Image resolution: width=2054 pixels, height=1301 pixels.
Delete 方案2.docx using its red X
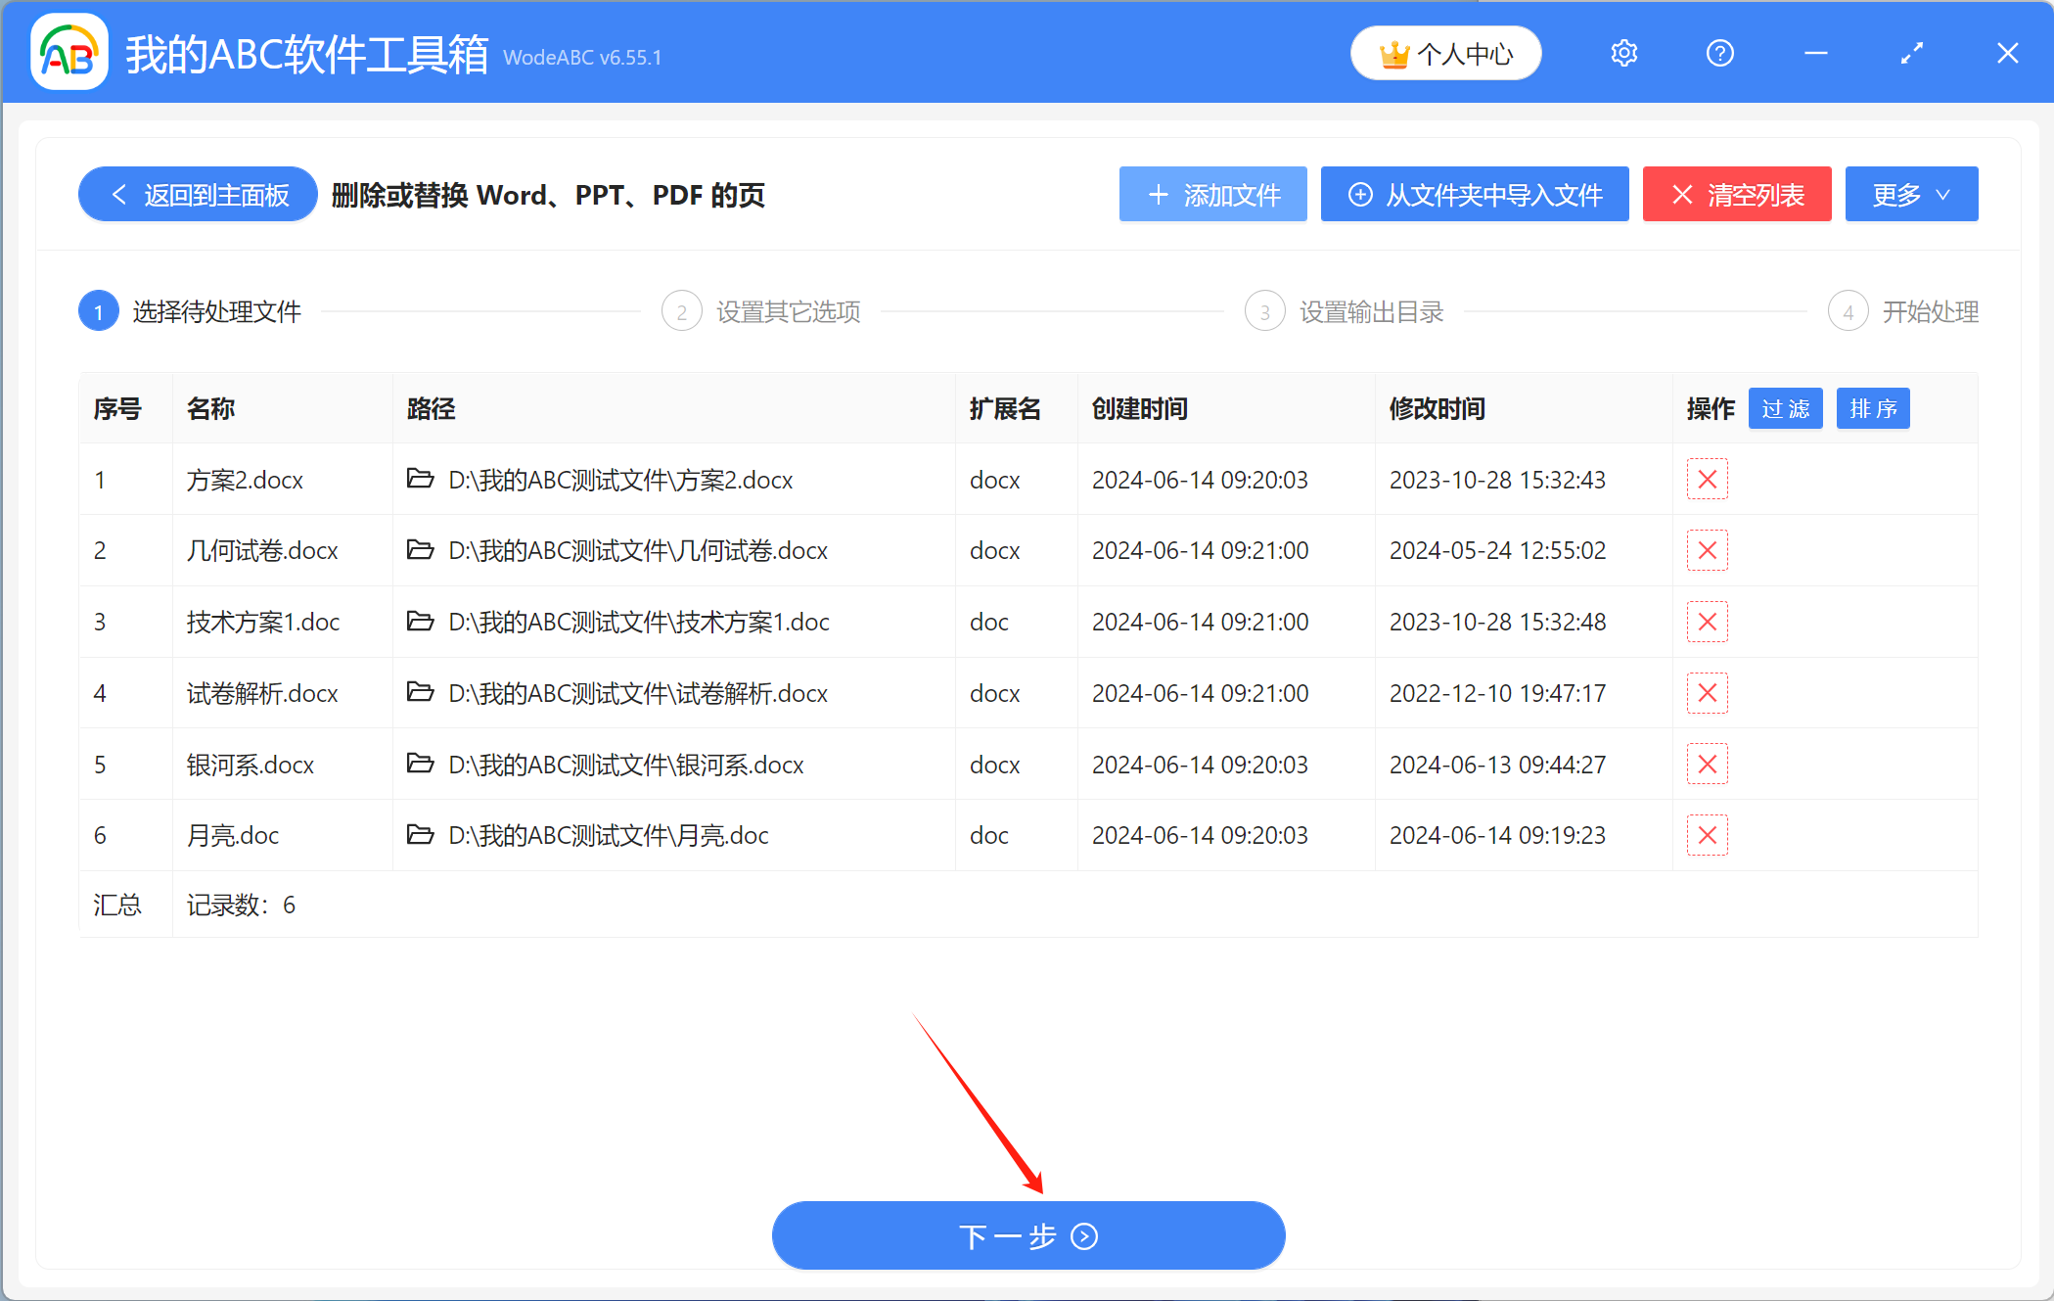tap(1707, 479)
